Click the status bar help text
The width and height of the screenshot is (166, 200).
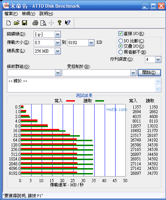pyautogui.click(x=23, y=195)
